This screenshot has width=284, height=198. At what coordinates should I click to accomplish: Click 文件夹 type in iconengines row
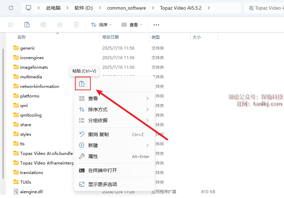pyautogui.click(x=158, y=57)
